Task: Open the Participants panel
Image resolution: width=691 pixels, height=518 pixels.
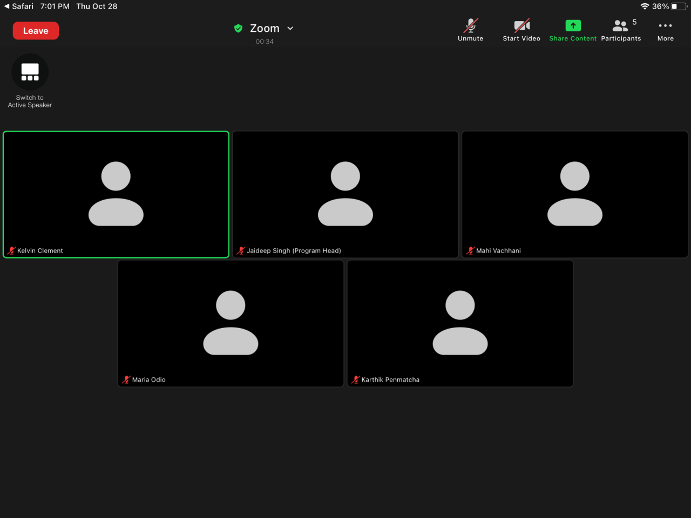Action: (621, 30)
